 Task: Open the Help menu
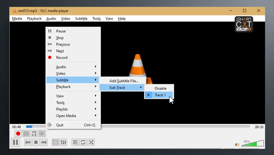122,18
